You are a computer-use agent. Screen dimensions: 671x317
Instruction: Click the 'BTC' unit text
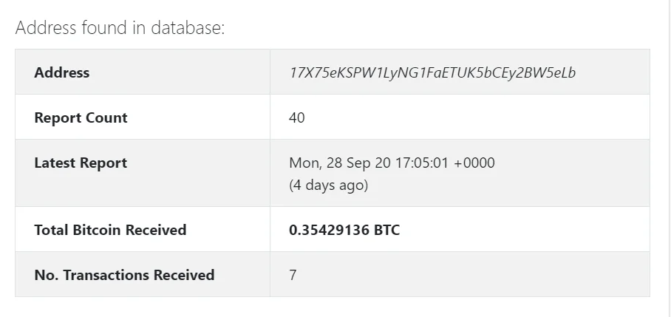coord(387,230)
